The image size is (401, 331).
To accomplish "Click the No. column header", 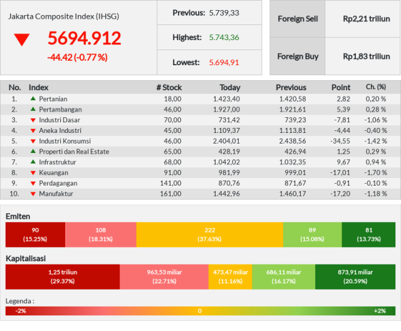I will tap(15, 88).
